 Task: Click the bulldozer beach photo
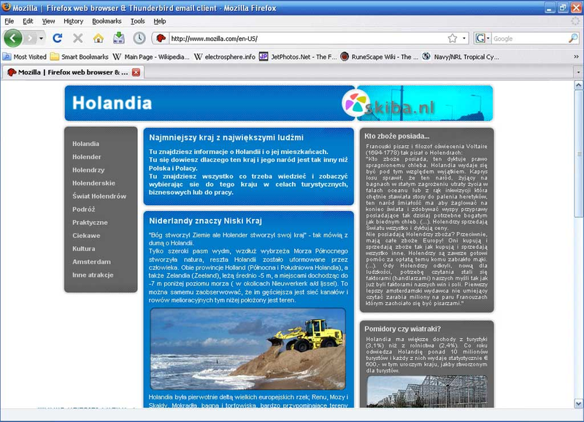247,349
